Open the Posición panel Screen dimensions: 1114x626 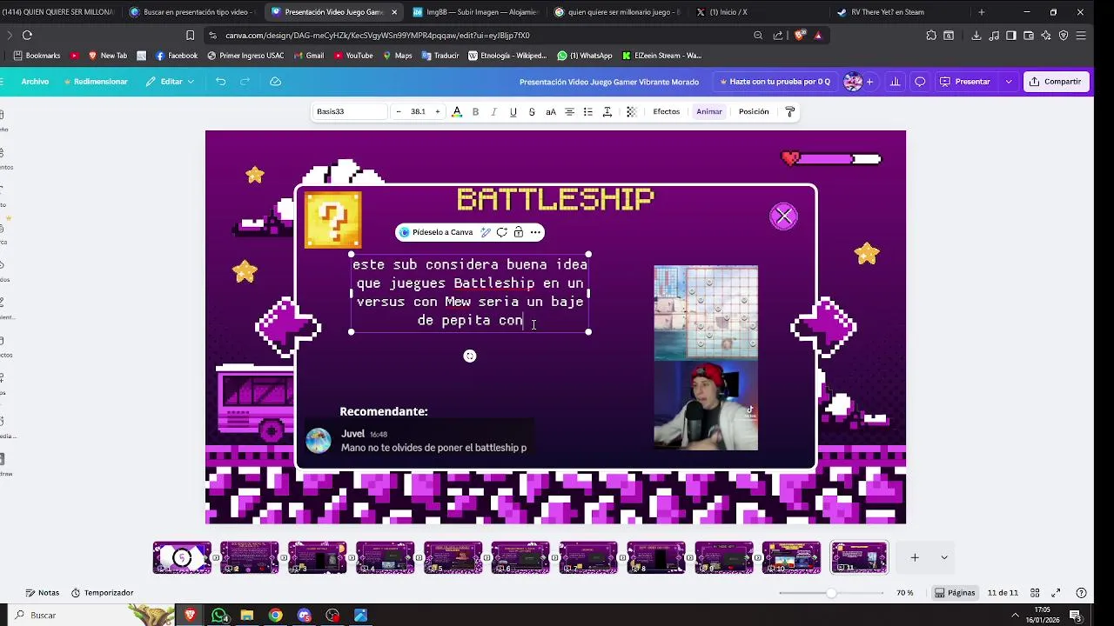(754, 111)
